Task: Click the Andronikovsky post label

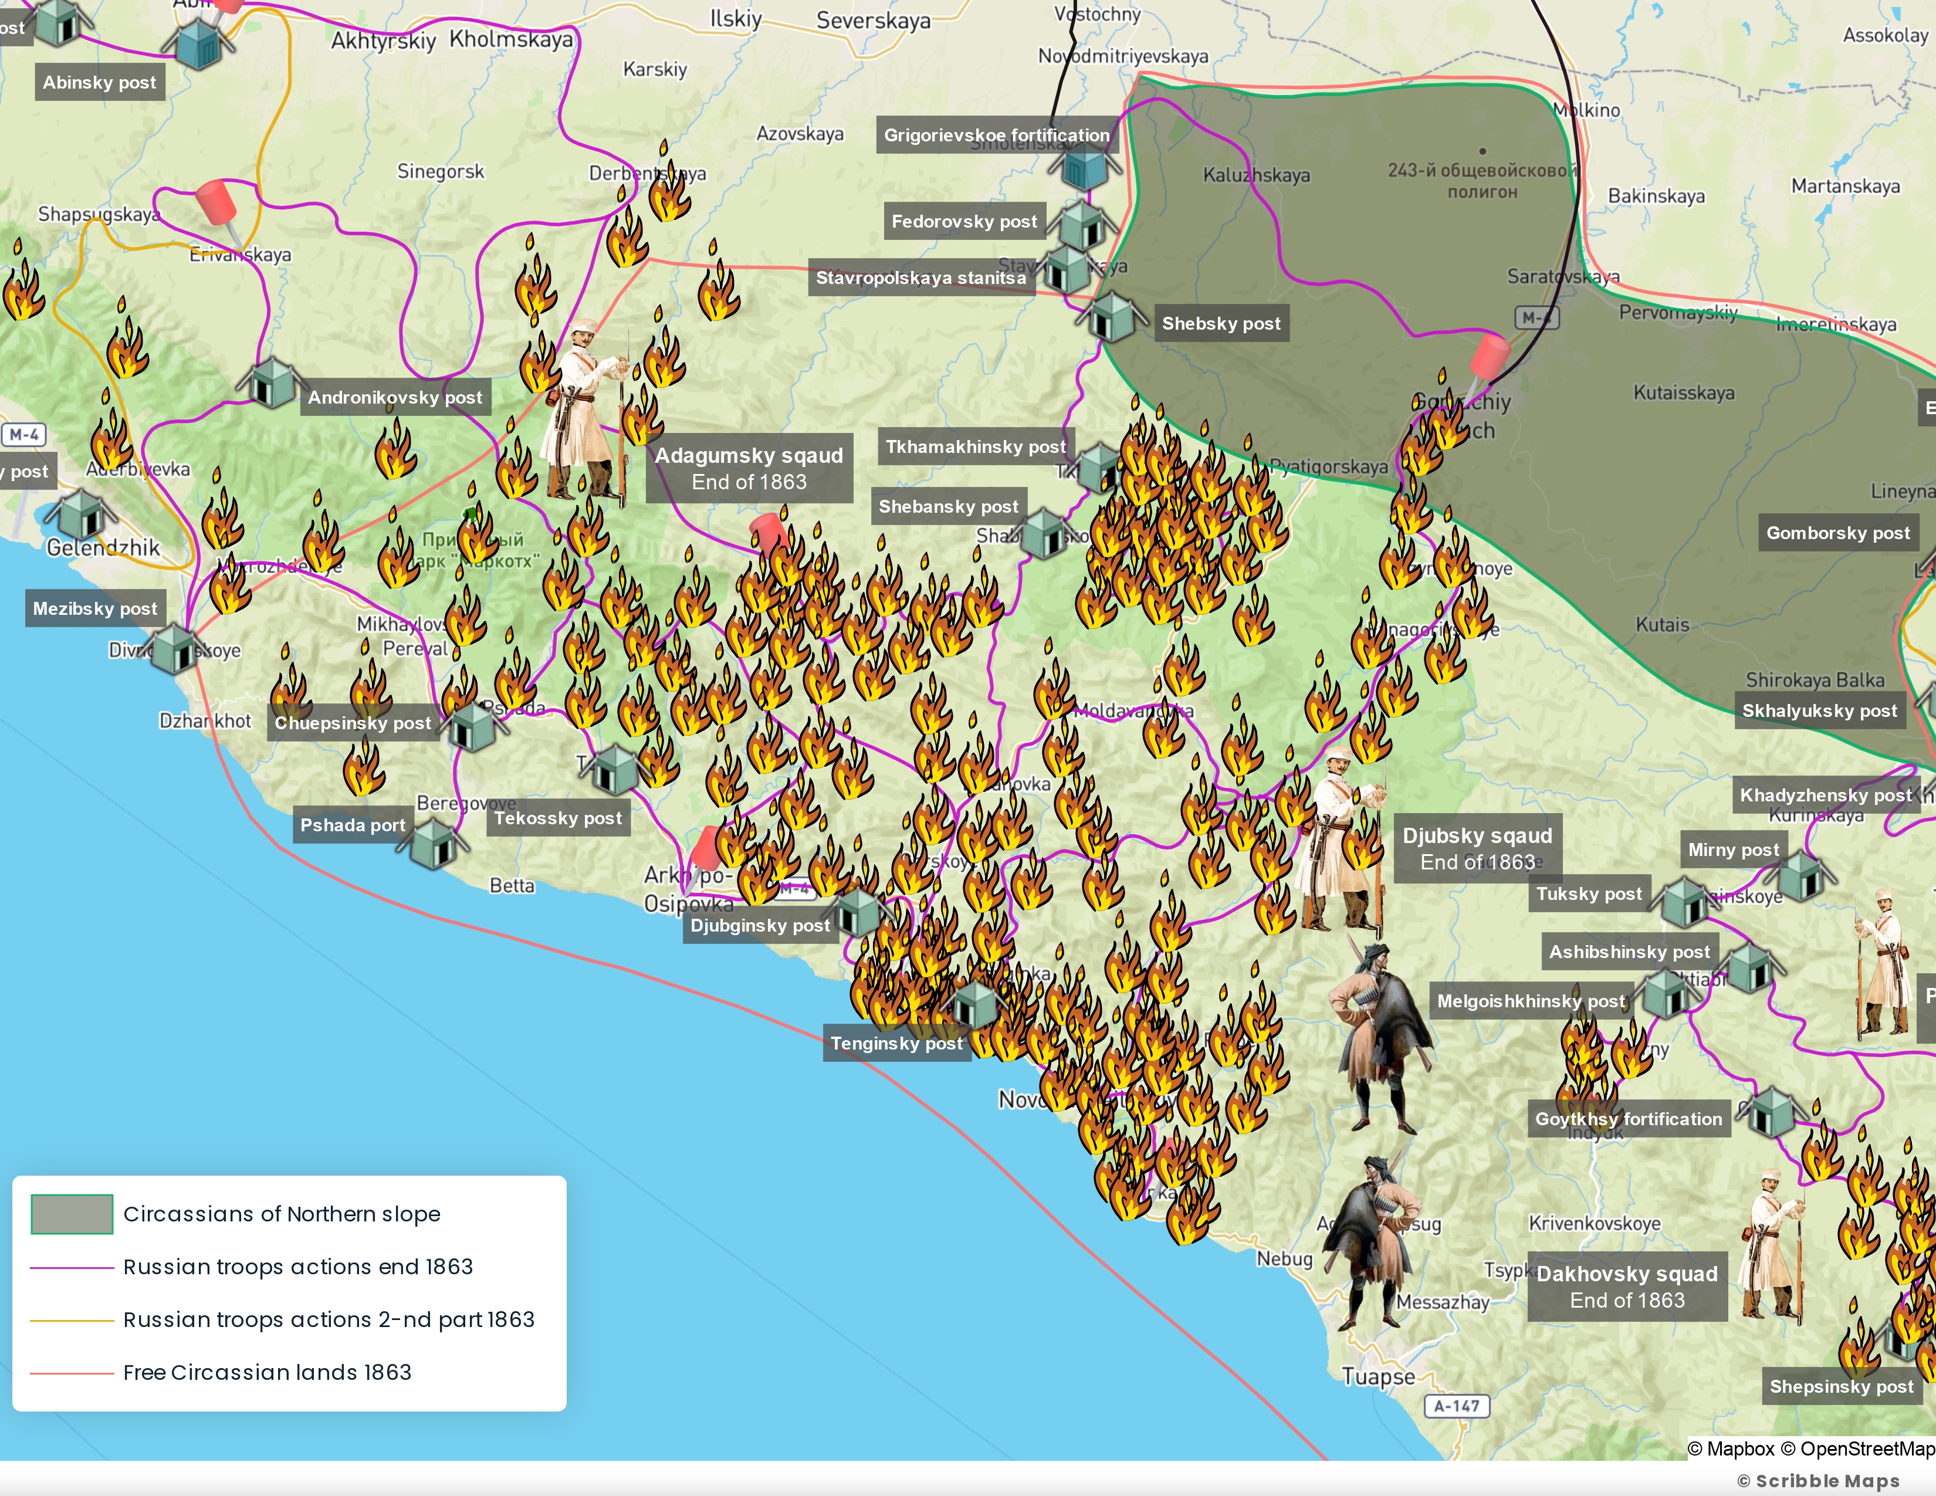Action: pos(395,397)
